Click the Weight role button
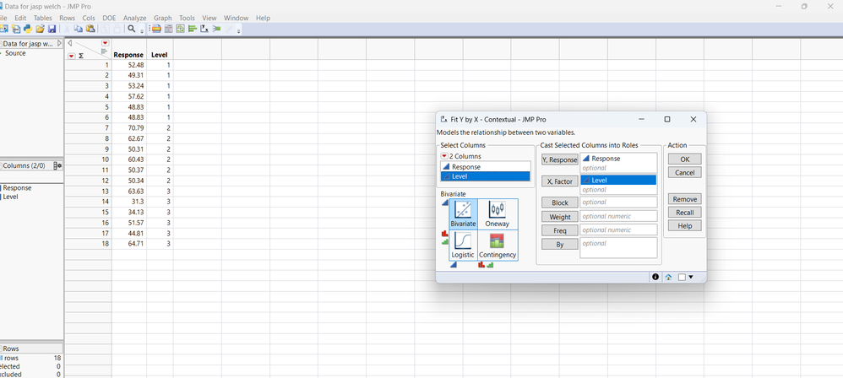 [560, 217]
